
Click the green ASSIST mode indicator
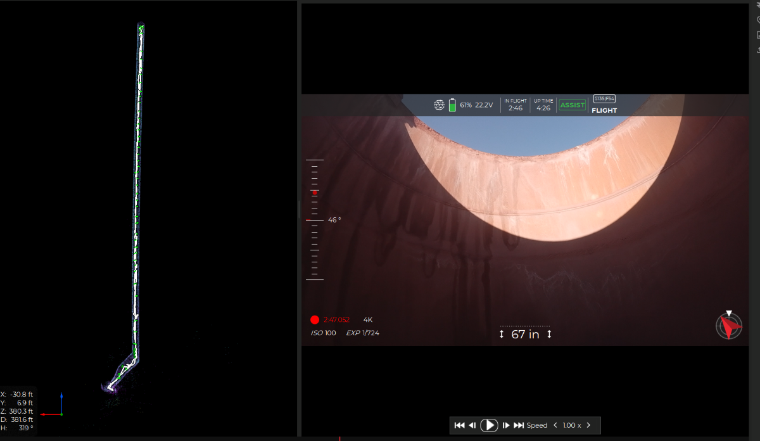coord(572,105)
